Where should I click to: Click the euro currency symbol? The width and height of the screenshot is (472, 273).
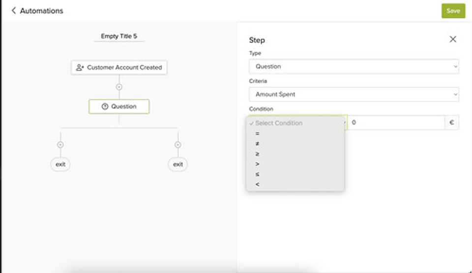coord(451,123)
